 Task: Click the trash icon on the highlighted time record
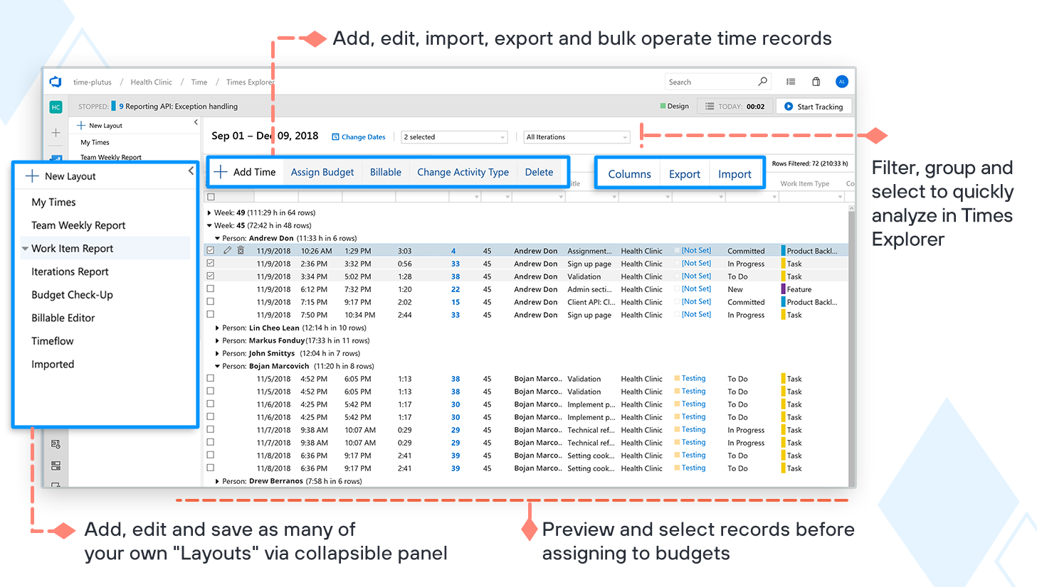pyautogui.click(x=241, y=249)
